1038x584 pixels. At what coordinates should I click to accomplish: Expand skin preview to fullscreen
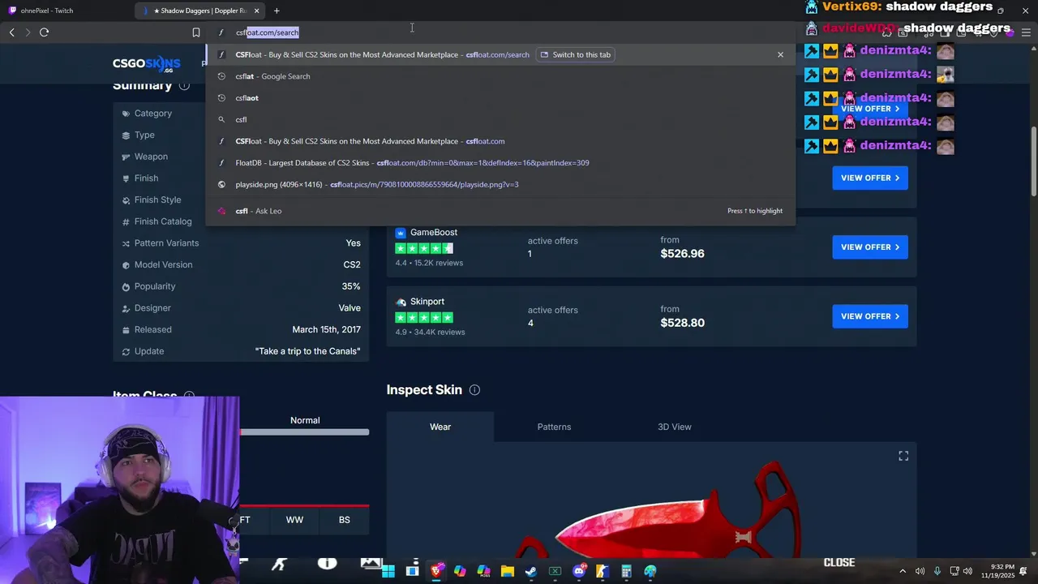click(903, 456)
